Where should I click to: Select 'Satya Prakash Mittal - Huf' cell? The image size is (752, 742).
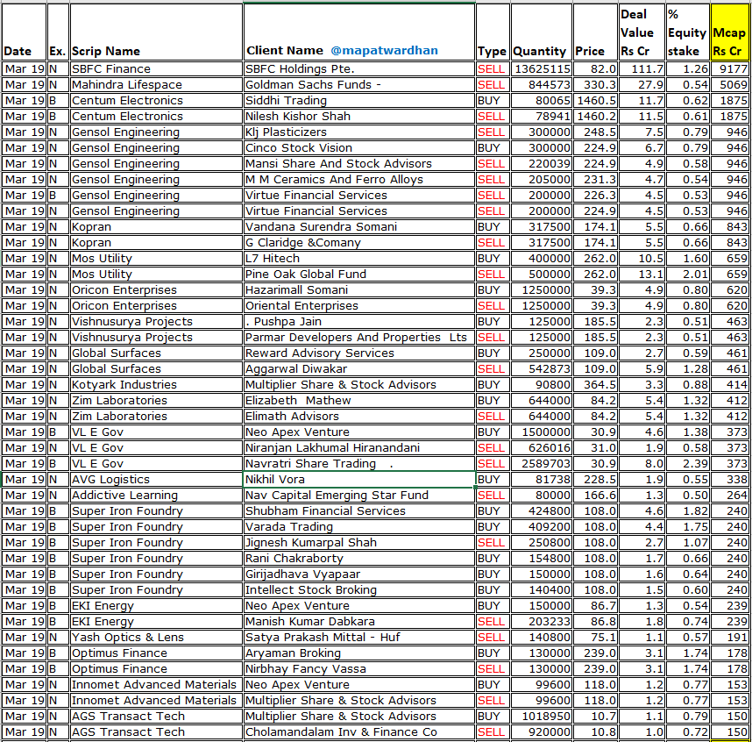click(359, 638)
